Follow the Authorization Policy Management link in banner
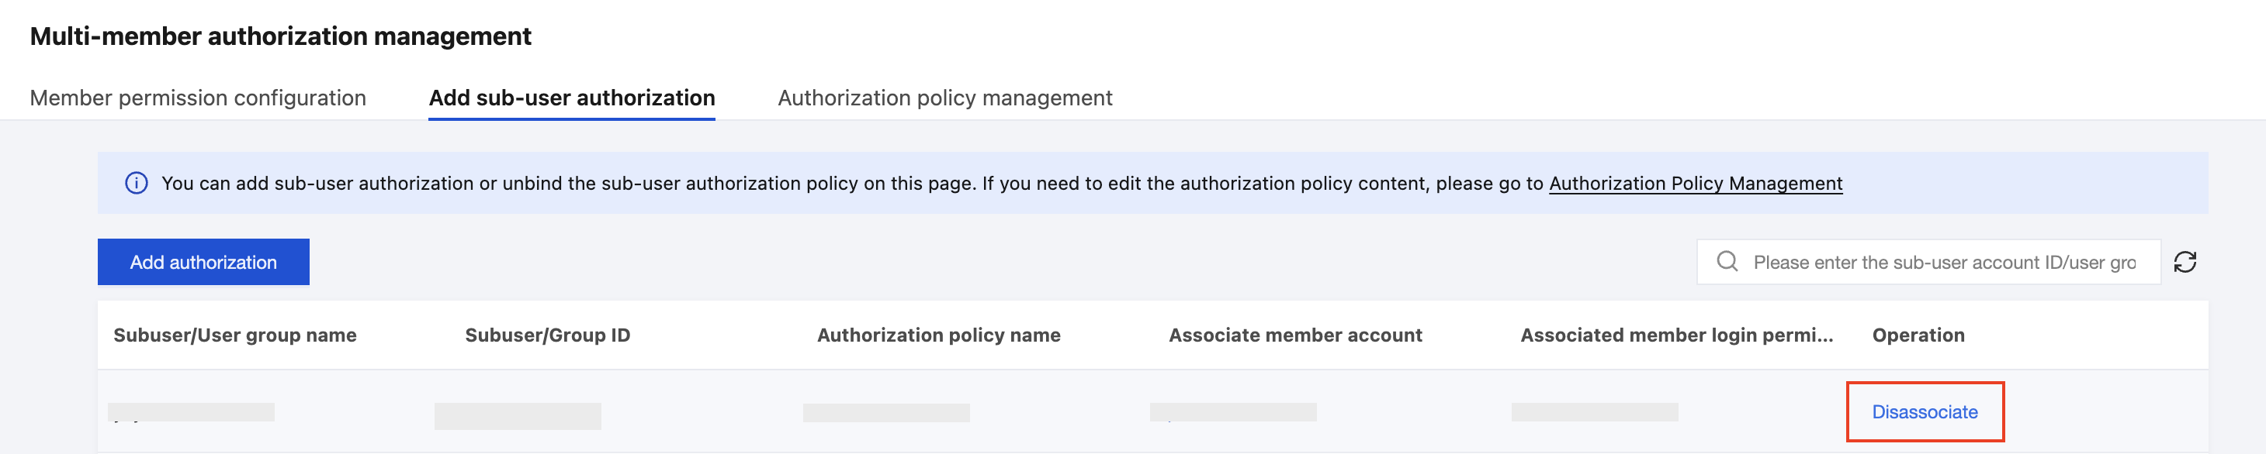The width and height of the screenshot is (2266, 454). click(1695, 183)
